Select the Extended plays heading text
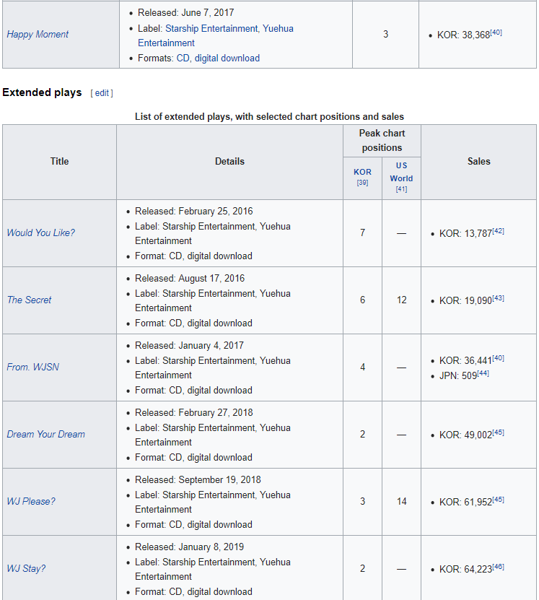 pos(42,92)
